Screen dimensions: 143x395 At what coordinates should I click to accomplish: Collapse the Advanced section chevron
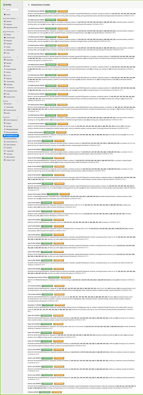(18, 117)
